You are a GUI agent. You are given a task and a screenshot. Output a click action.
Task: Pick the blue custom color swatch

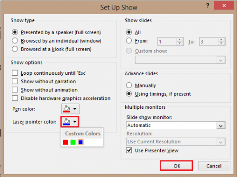81,142
